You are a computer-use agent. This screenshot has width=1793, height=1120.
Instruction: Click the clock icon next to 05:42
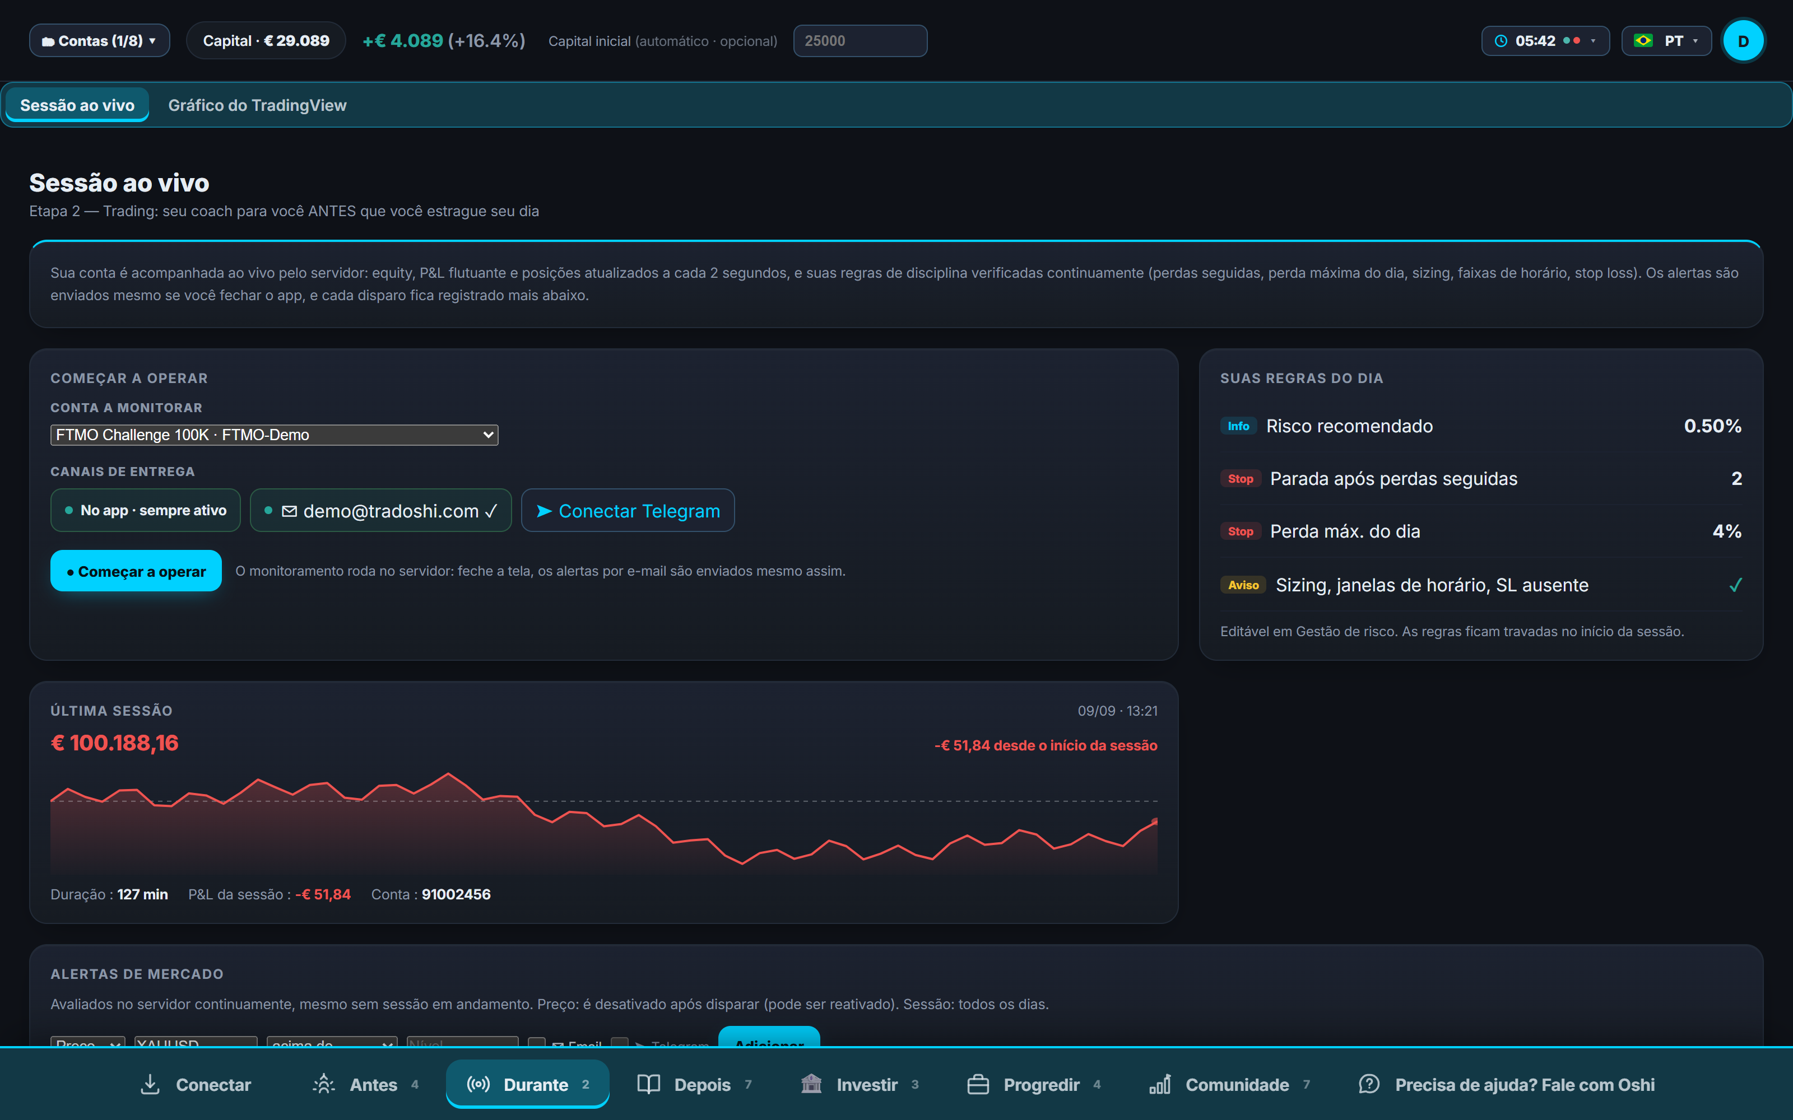coord(1501,41)
